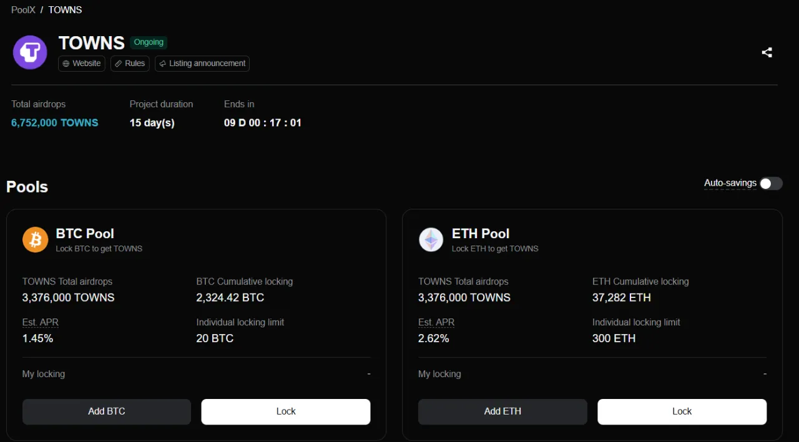Click the BTC Pool title

(x=85, y=234)
